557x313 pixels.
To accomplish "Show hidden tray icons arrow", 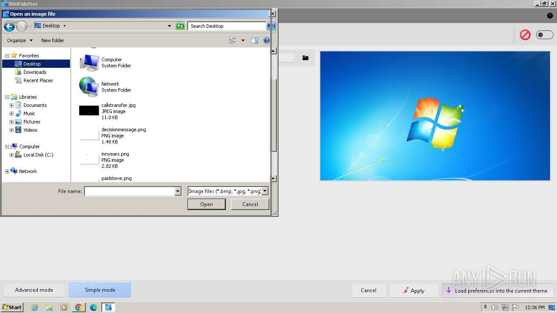I will pos(485,307).
